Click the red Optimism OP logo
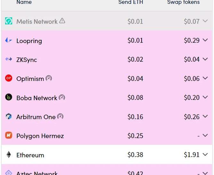This screenshot has height=175, width=214. tap(9, 78)
